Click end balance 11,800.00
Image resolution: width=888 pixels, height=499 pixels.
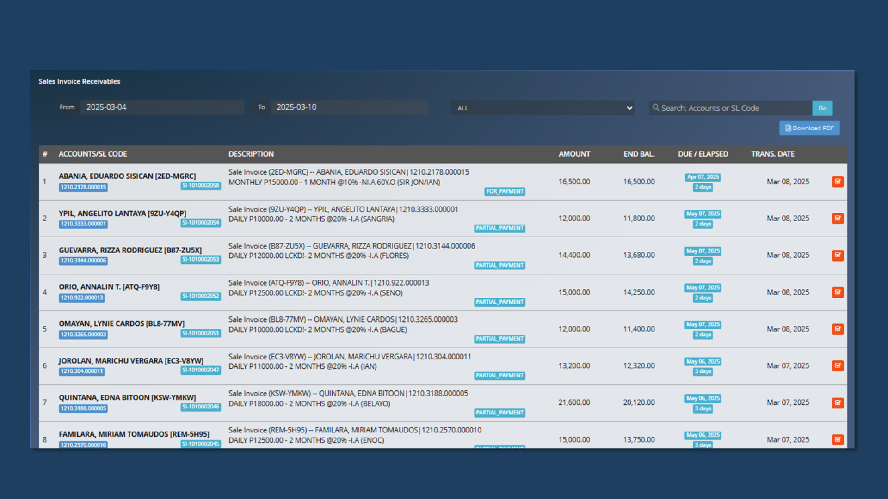(639, 218)
